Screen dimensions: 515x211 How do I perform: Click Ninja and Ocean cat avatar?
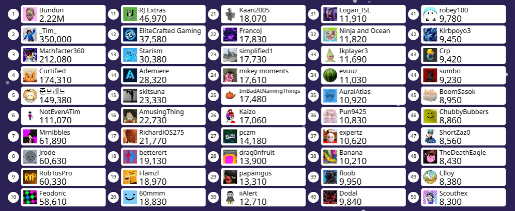point(330,35)
